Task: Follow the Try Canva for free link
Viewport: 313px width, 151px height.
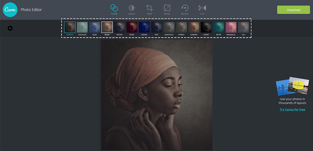Action: click(x=292, y=110)
